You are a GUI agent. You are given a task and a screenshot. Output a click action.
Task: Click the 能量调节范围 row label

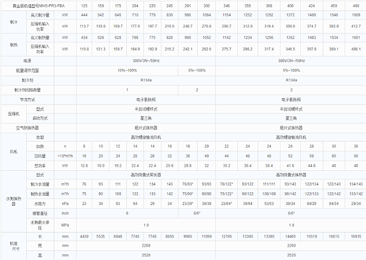27,71
